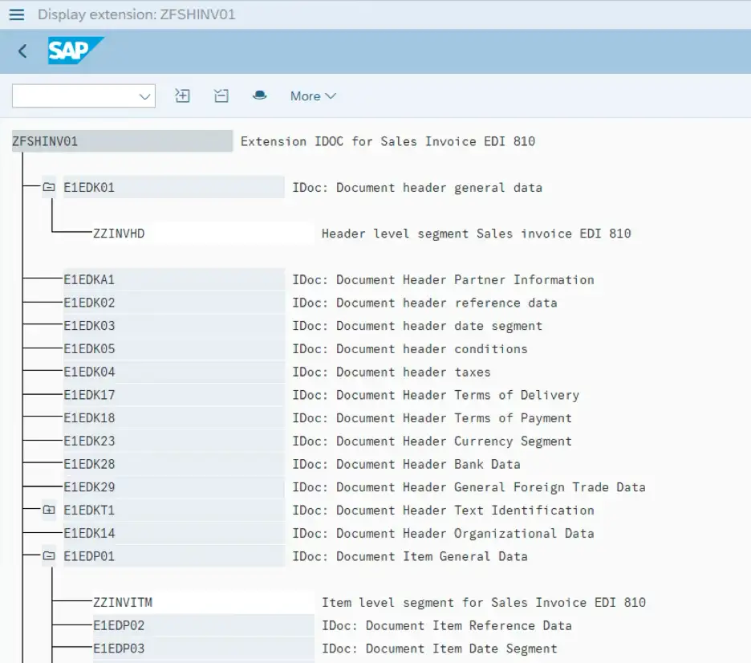Open the hamburger menu icon
The height and width of the screenshot is (663, 751).
click(x=17, y=14)
